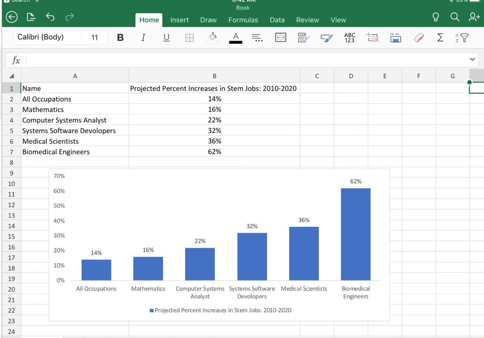Select column G header
The height and width of the screenshot is (338, 484).
point(453,76)
